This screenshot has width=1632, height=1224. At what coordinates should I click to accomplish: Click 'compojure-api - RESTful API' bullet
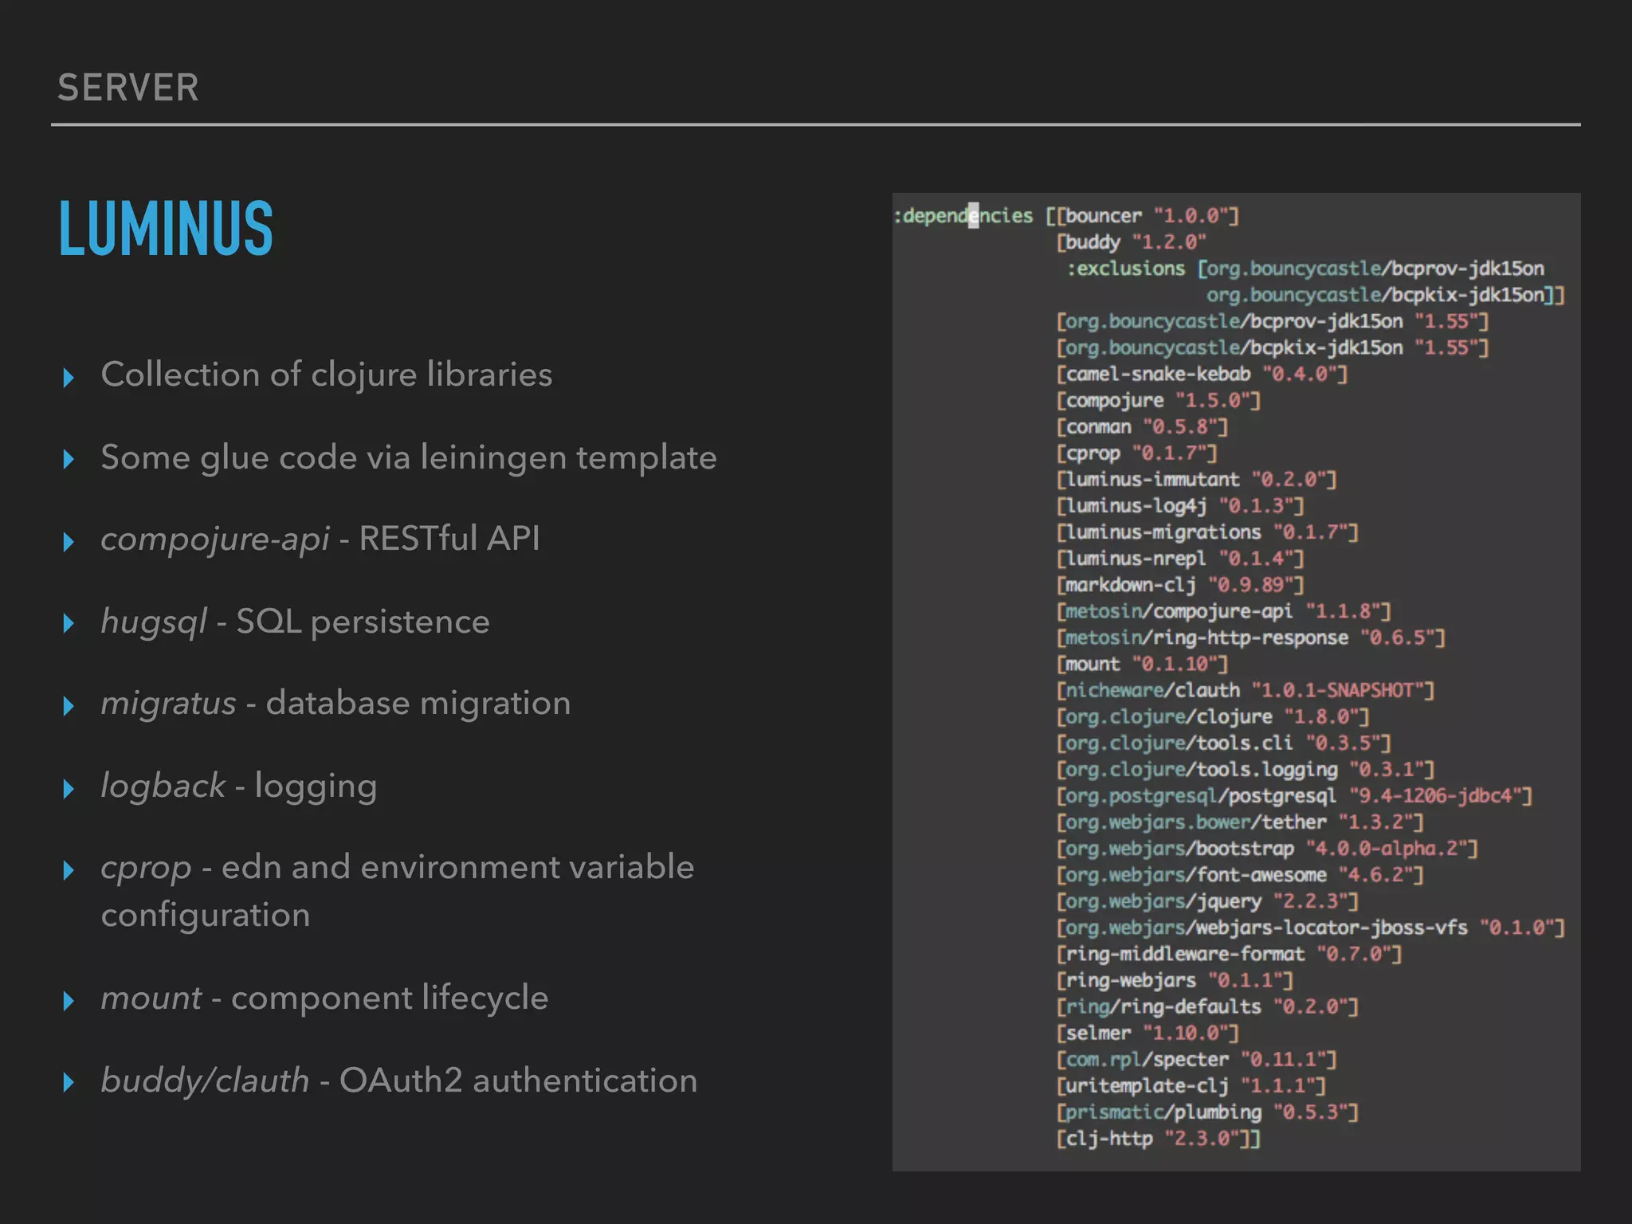tap(320, 539)
